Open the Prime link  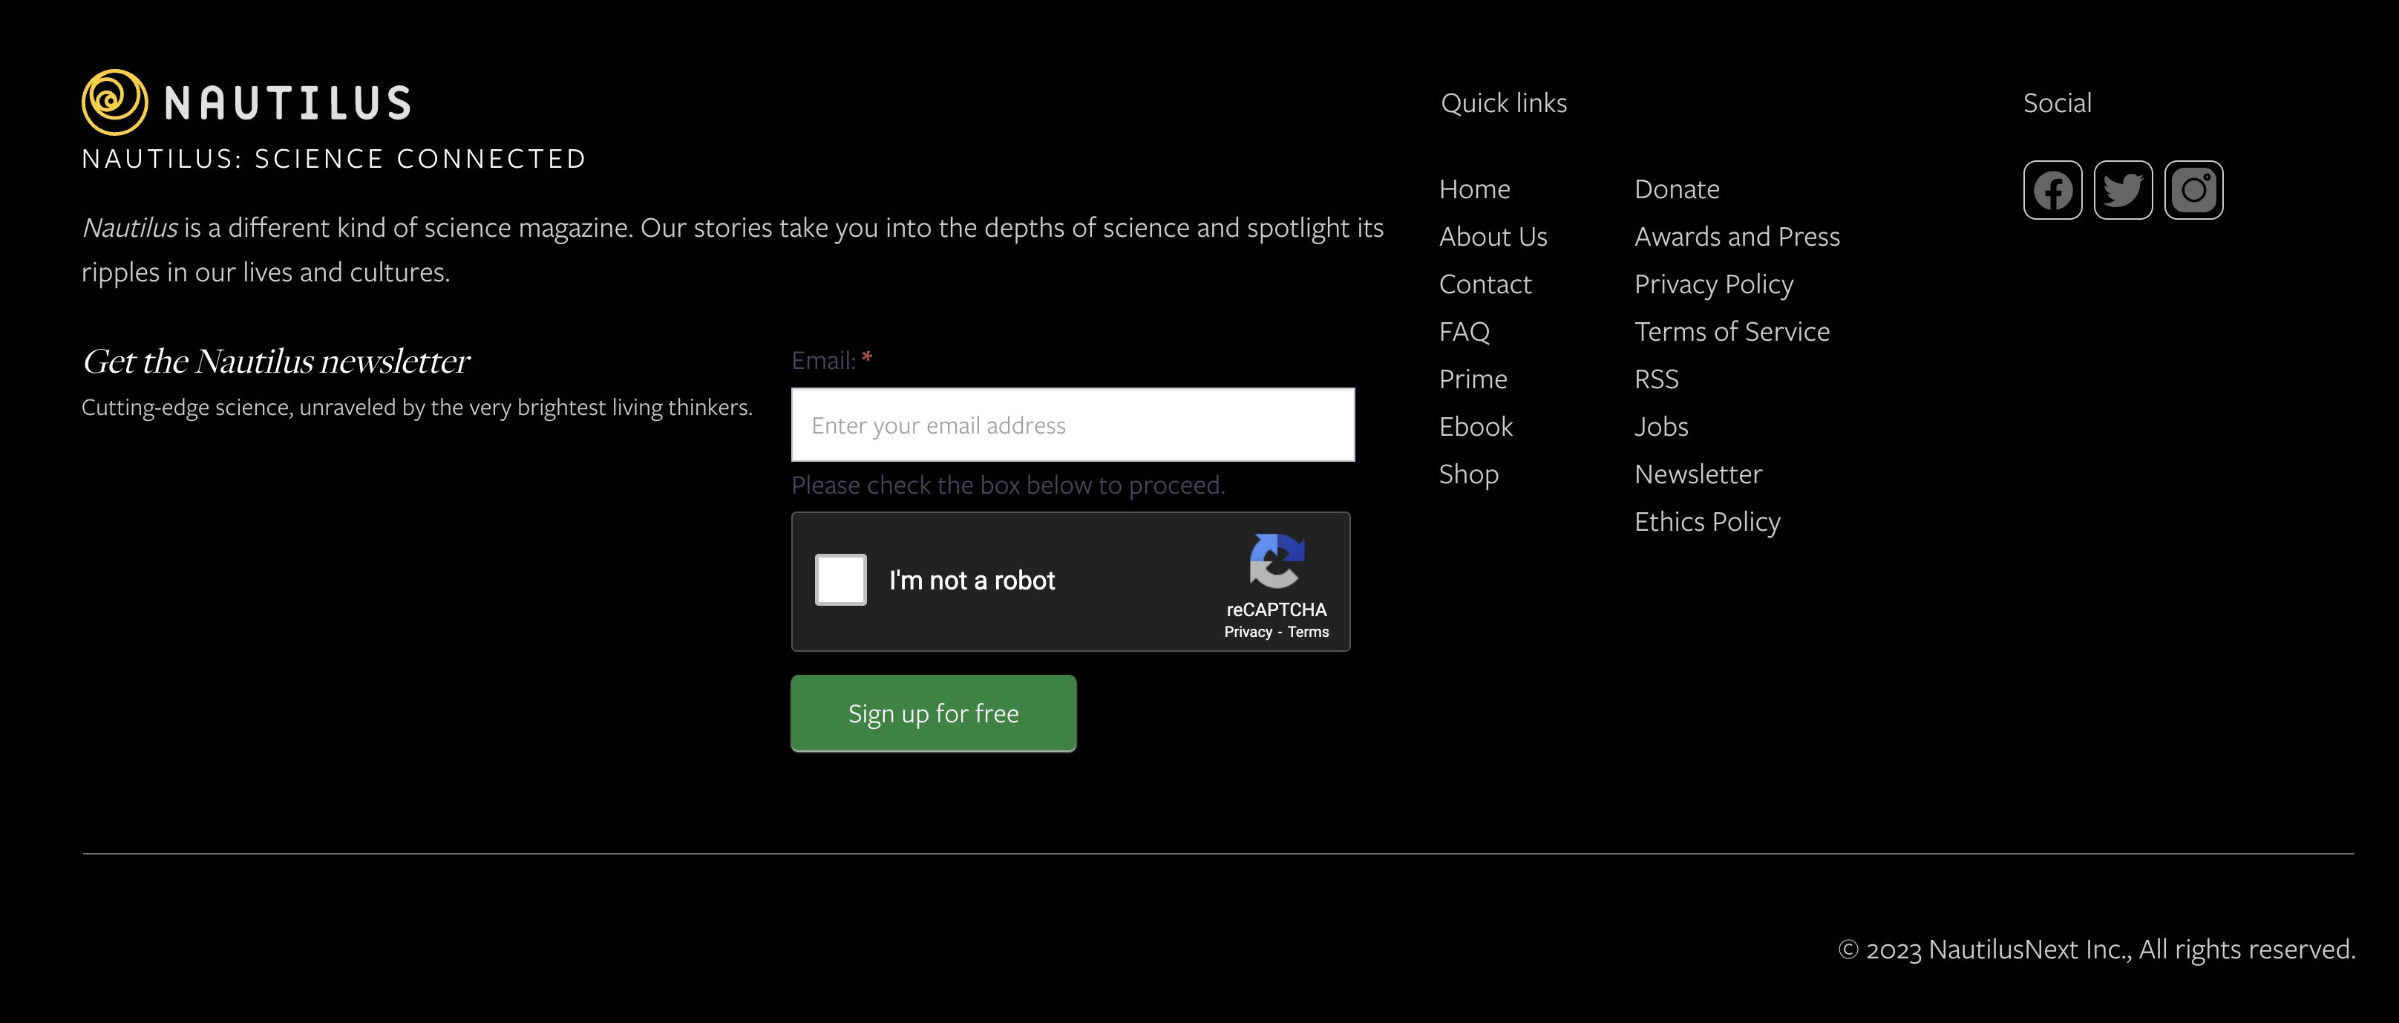1473,379
